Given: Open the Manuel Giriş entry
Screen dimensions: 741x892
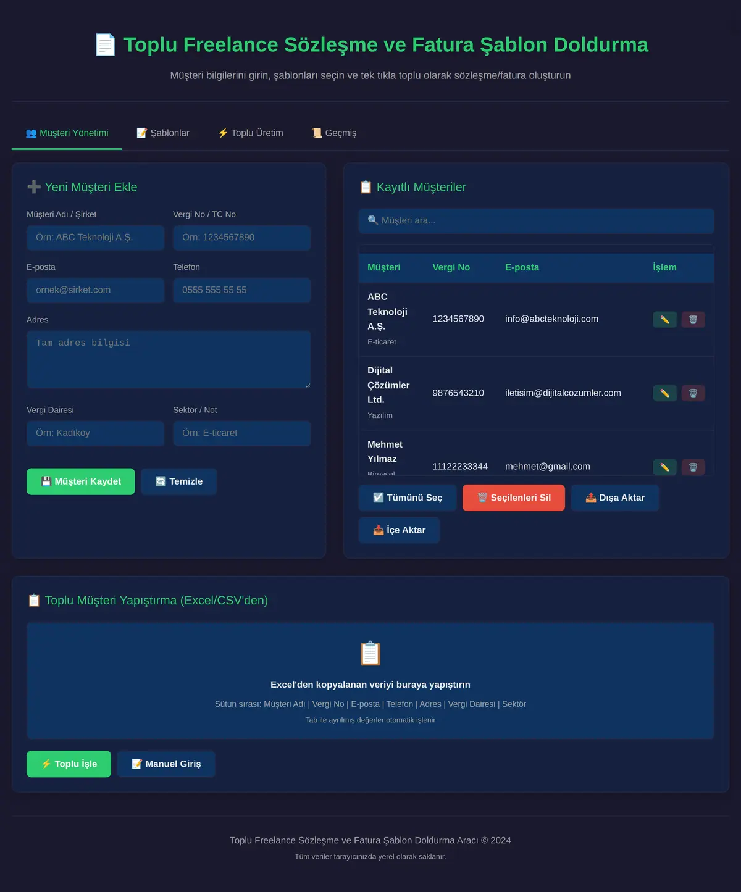Looking at the screenshot, I should 166,764.
